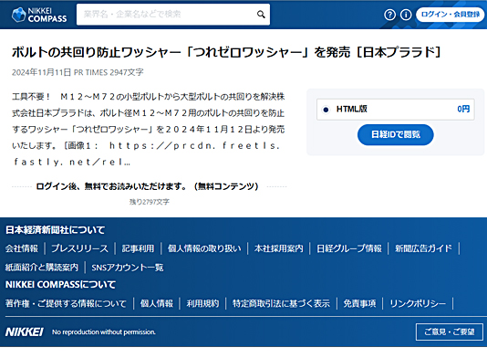Open 記事利用 footer link
Image resolution: width=487 pixels, height=358 pixels.
(x=138, y=248)
